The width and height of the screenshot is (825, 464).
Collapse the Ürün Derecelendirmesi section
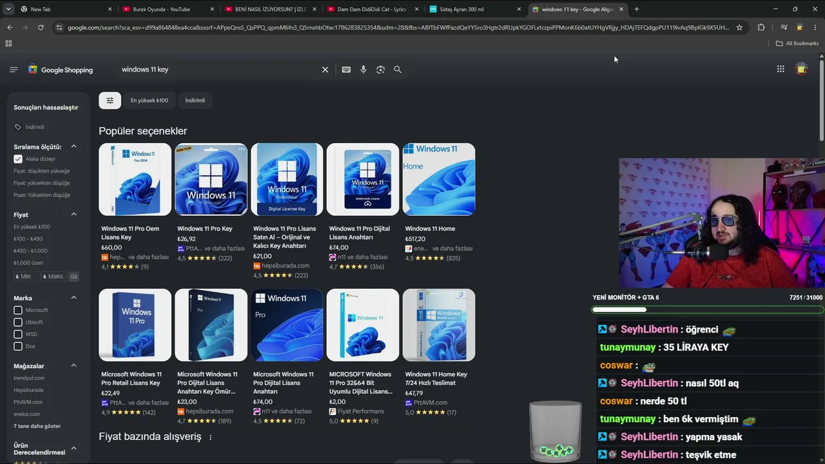(73, 448)
